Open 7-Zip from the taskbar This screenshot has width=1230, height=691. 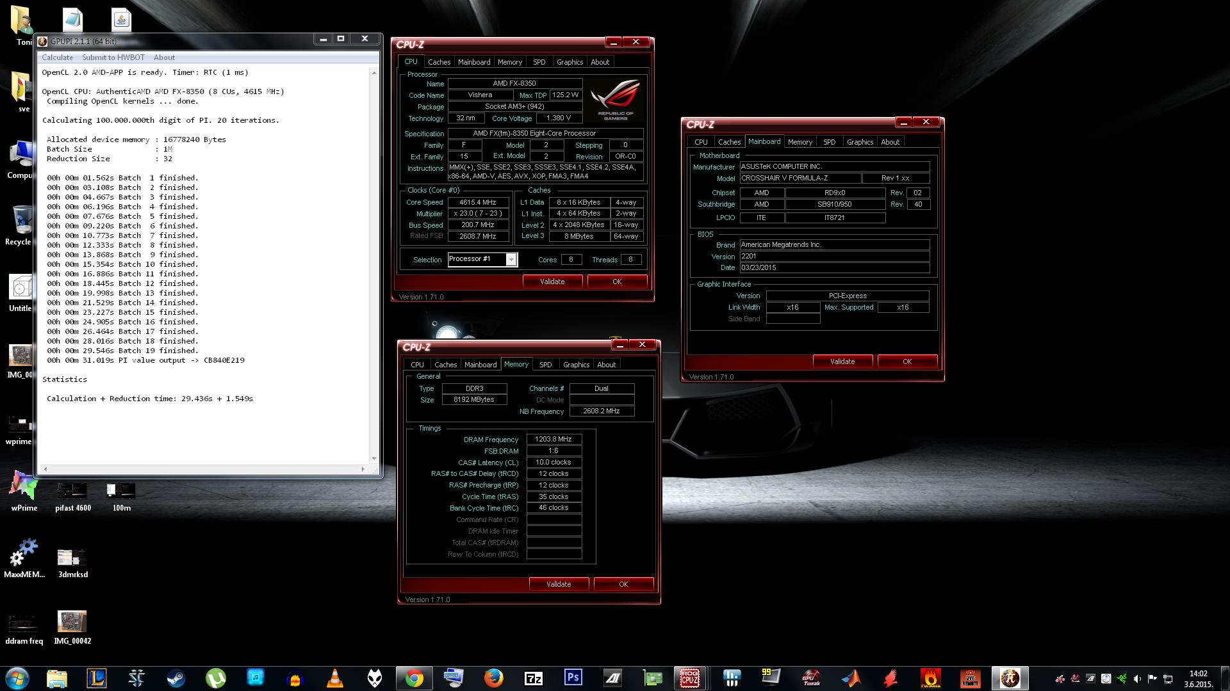pos(534,678)
